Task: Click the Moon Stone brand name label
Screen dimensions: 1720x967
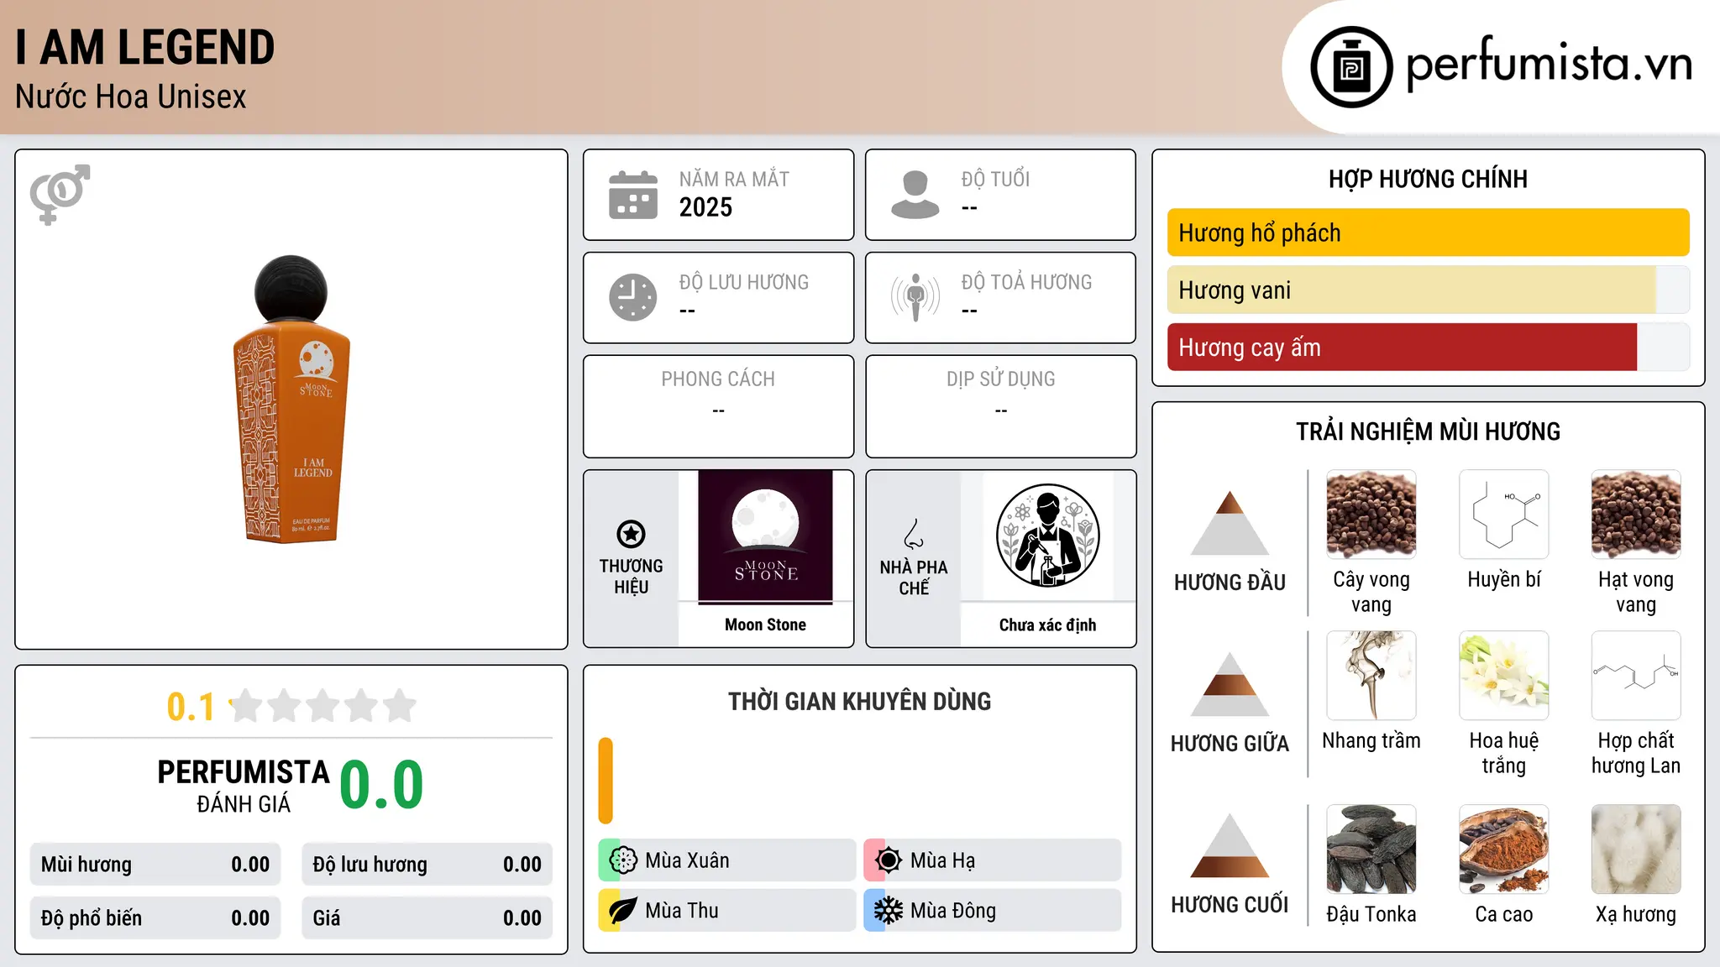Action: tap(765, 625)
